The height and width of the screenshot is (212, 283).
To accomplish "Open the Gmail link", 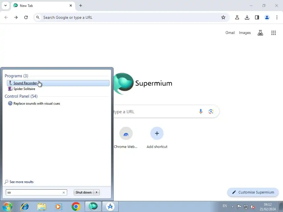I will pyautogui.click(x=230, y=33).
